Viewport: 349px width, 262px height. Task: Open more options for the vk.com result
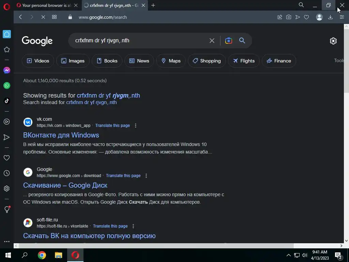[136, 126]
